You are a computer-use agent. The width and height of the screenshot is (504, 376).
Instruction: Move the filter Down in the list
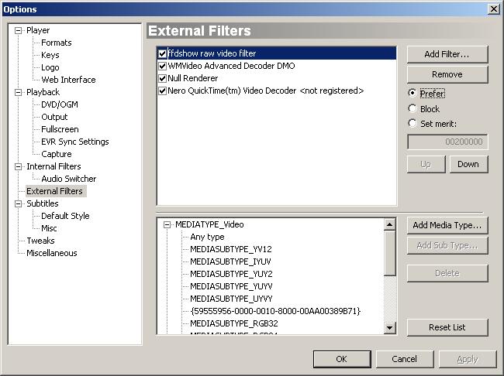click(x=468, y=164)
